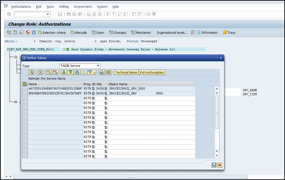
Task: Collapse the first tree node under the role
Action: (16, 57)
